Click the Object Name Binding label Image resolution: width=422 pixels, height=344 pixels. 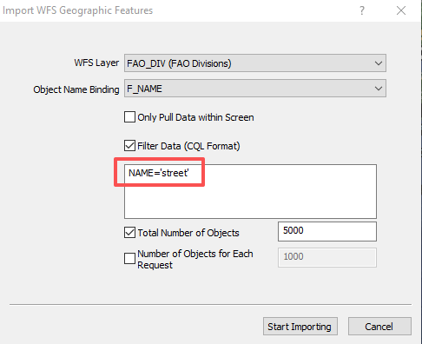76,89
